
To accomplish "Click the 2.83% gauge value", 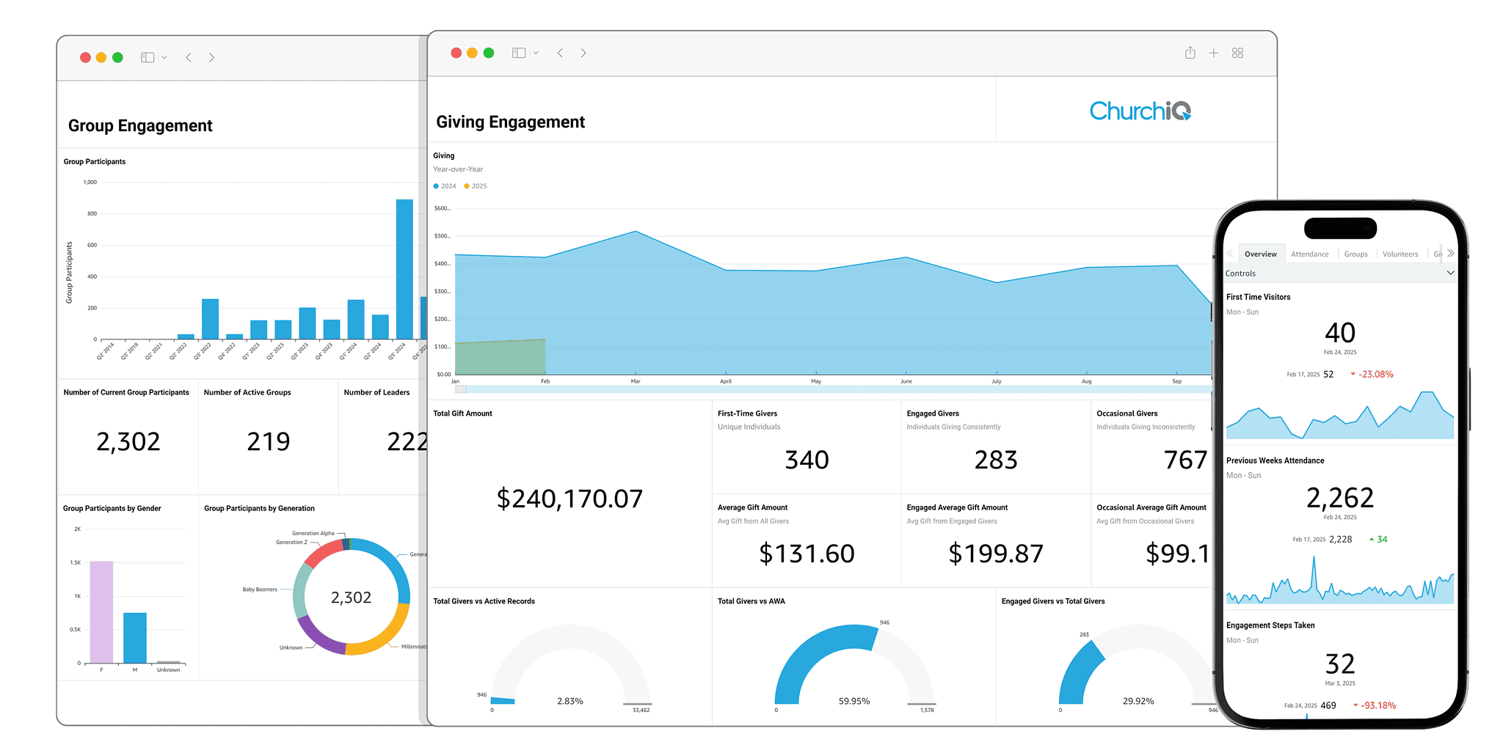I will (x=569, y=701).
